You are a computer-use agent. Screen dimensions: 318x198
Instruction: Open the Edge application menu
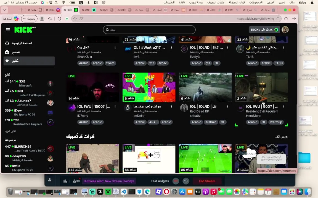[302, 2]
